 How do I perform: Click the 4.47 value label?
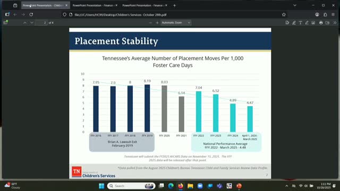250,102
